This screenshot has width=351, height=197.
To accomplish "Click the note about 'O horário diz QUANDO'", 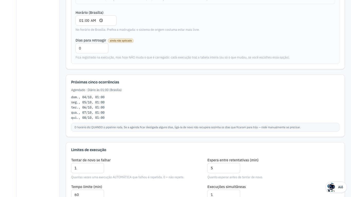I will click(x=205, y=127).
